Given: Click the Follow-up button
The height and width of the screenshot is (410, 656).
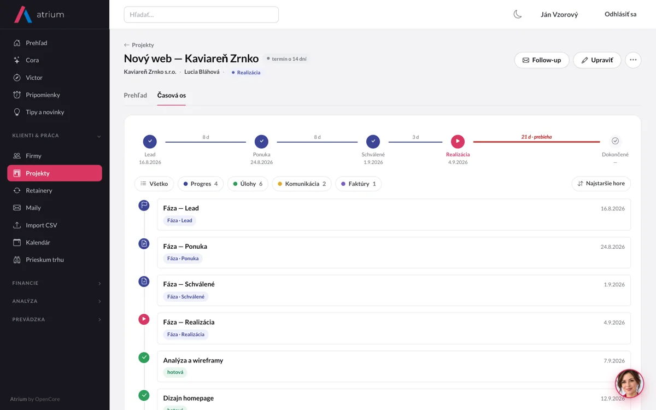Looking at the screenshot, I should [x=542, y=60].
